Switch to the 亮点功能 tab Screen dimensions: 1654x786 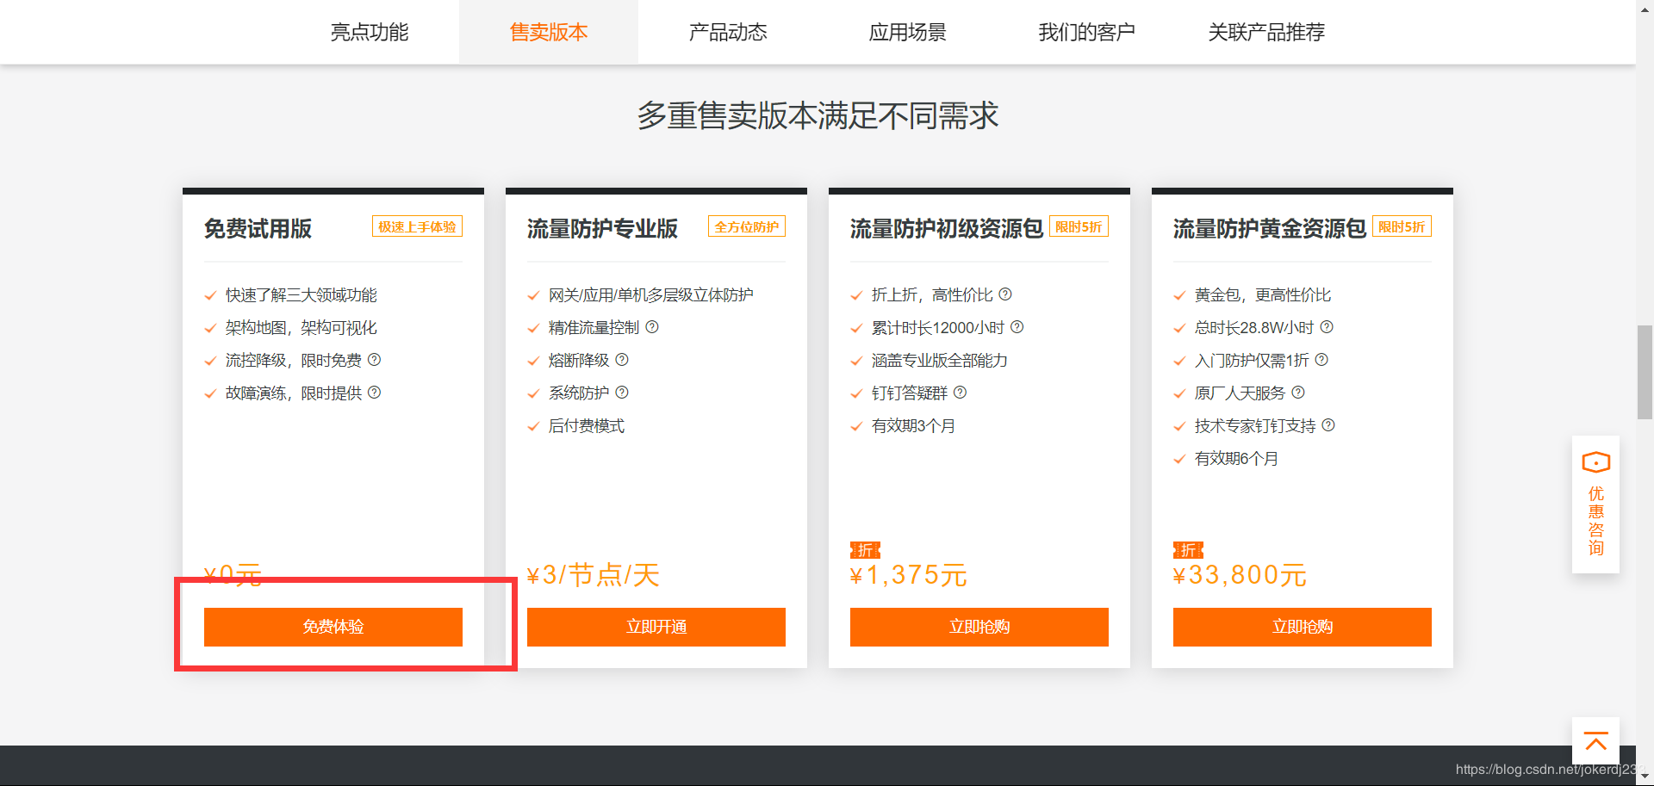coord(370,32)
